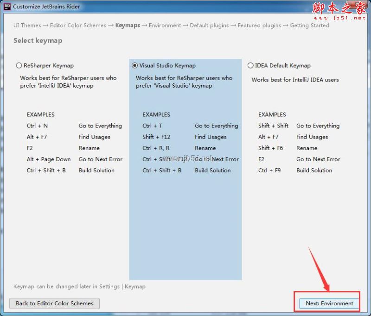This screenshot has width=371, height=316.
Task: Click the Featured plugins breadcrumb step
Action: pyautogui.click(x=259, y=25)
